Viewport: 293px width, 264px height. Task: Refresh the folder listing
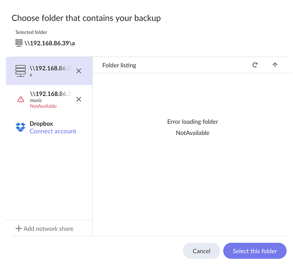pyautogui.click(x=255, y=65)
